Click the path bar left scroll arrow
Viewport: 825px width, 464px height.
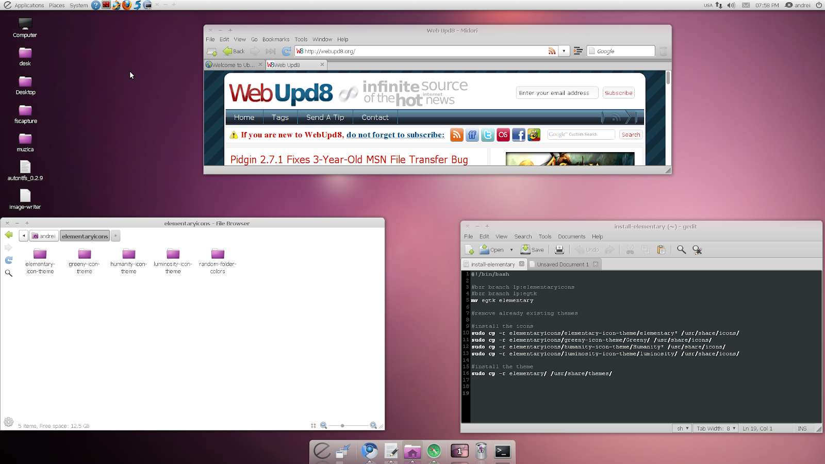tap(24, 236)
